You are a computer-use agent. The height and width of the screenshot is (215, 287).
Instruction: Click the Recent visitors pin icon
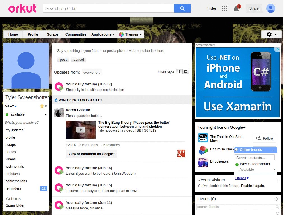(x=278, y=180)
